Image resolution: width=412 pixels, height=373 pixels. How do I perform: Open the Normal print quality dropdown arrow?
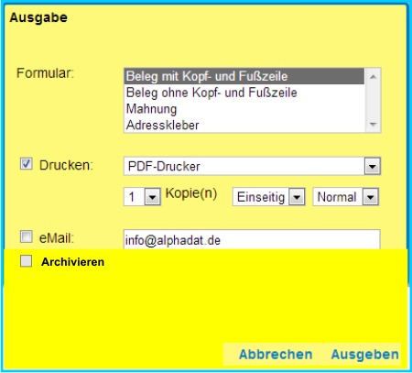click(x=371, y=197)
